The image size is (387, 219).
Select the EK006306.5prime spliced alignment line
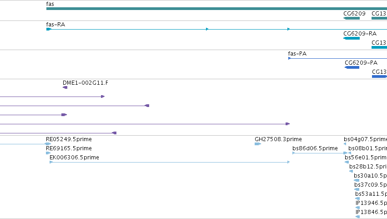(170, 162)
